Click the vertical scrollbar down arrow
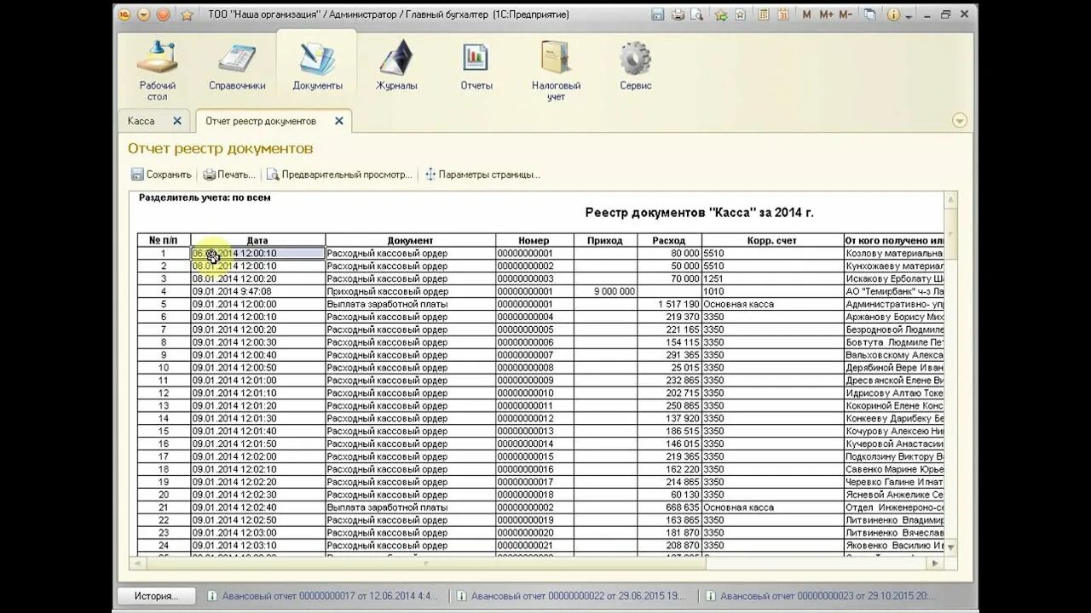 [952, 547]
